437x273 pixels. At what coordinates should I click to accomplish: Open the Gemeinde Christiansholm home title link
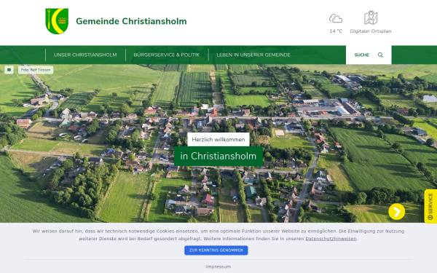[131, 21]
